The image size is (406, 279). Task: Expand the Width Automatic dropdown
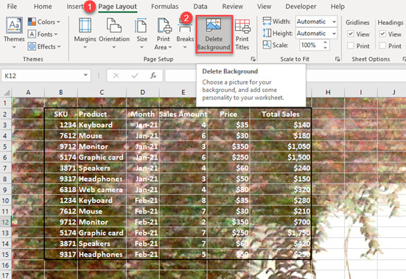[334, 21]
